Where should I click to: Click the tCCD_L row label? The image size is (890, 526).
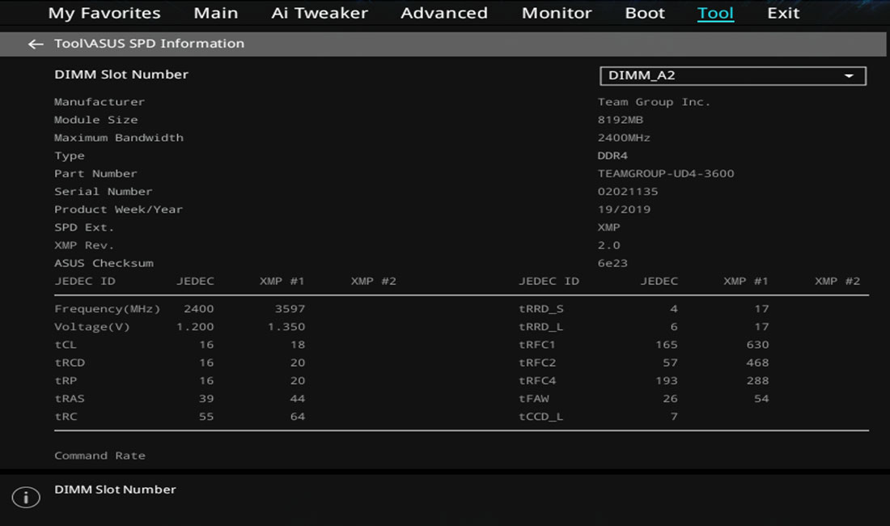(541, 417)
